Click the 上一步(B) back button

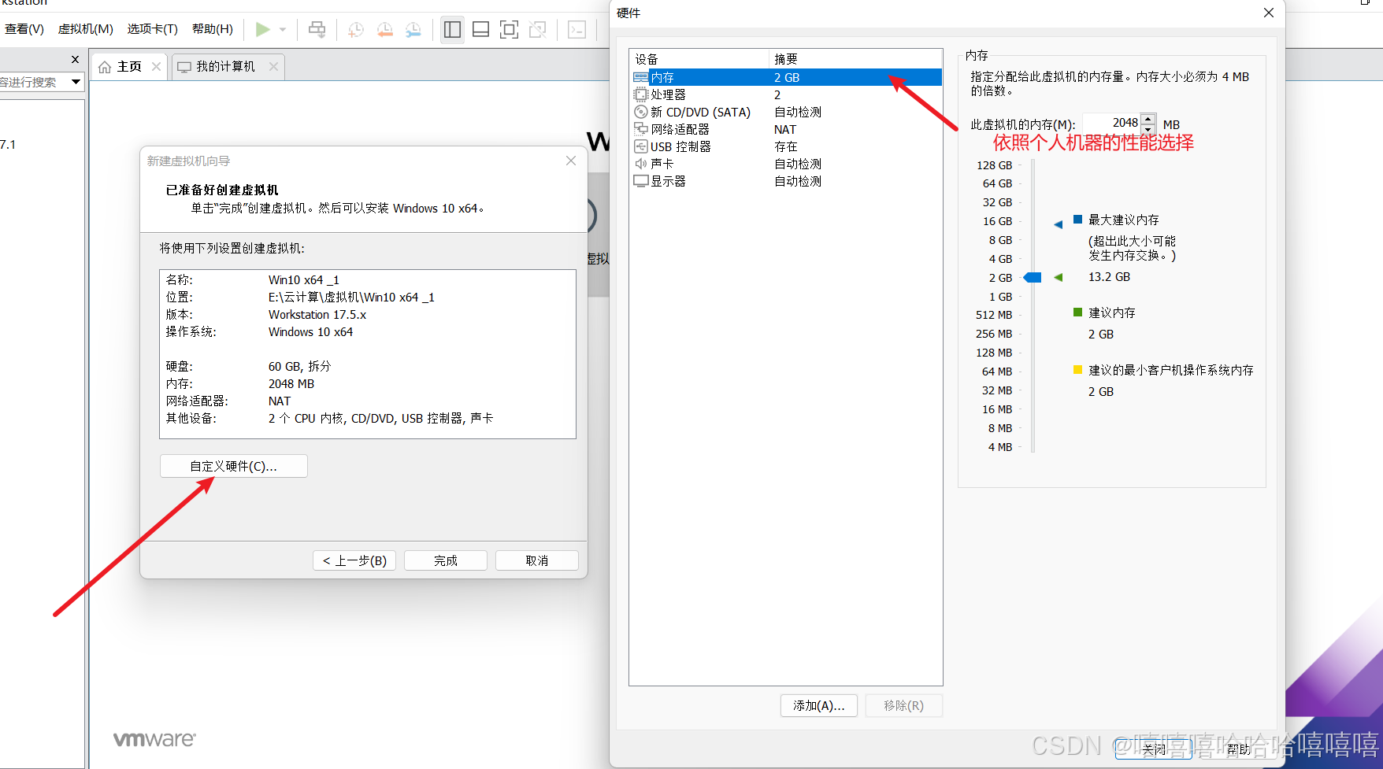point(354,560)
